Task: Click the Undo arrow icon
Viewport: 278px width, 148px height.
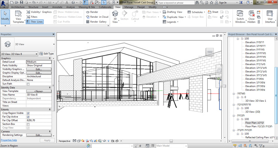Action: coord(33,3)
